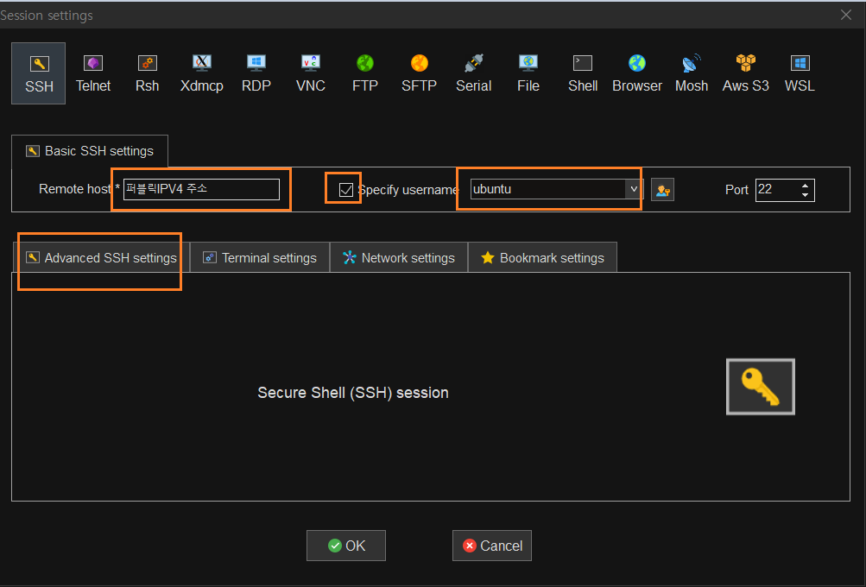Open the Bookmark settings tab
This screenshot has height=587, width=866.
click(x=542, y=258)
